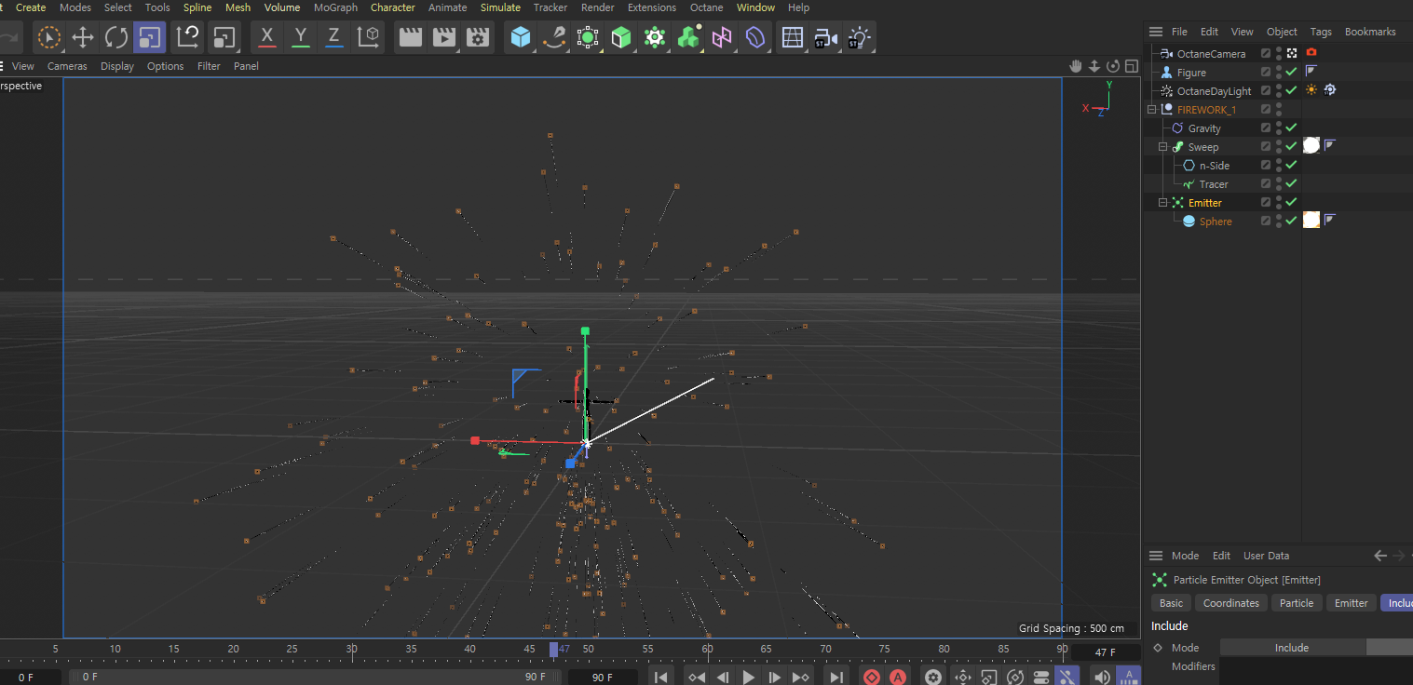Viewport: 1413px width, 685px height.
Task: Click the OctaneCamera red camera tag
Action: [x=1311, y=53]
